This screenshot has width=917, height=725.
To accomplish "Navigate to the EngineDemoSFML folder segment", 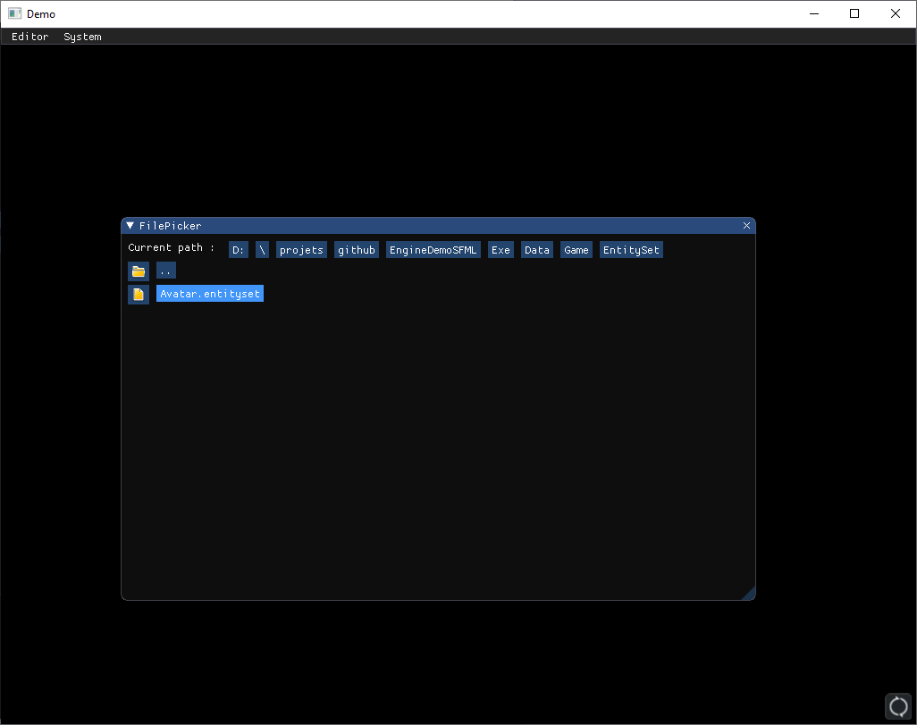I will pyautogui.click(x=433, y=250).
